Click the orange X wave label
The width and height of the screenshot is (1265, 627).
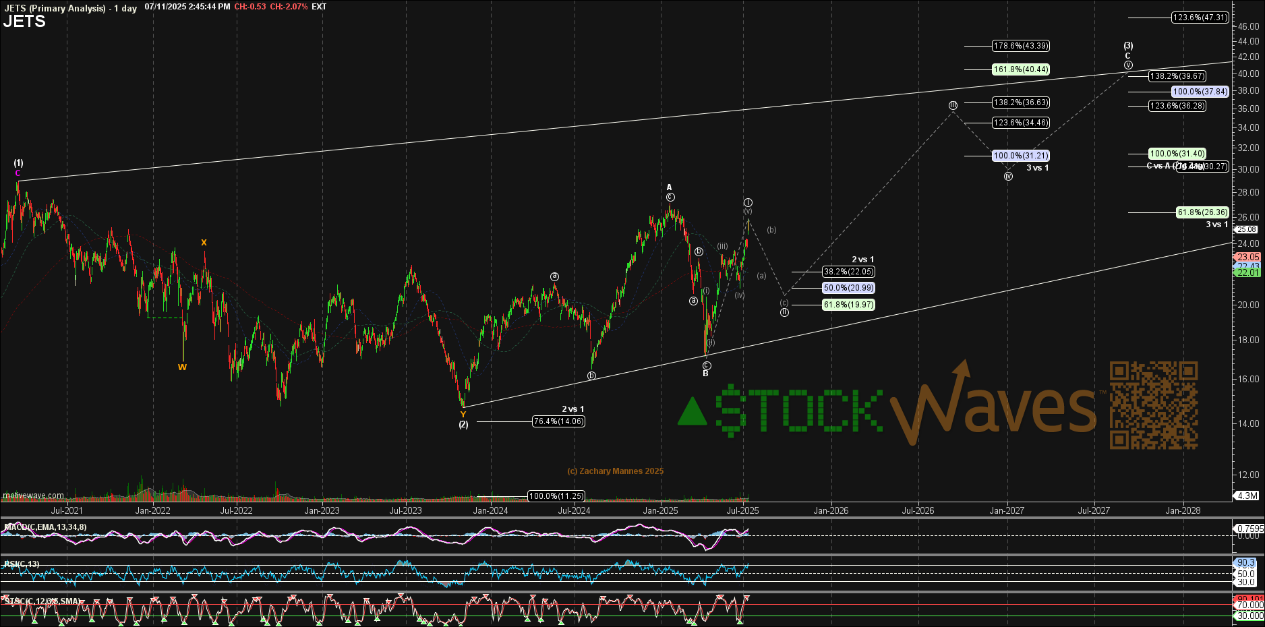pos(204,243)
